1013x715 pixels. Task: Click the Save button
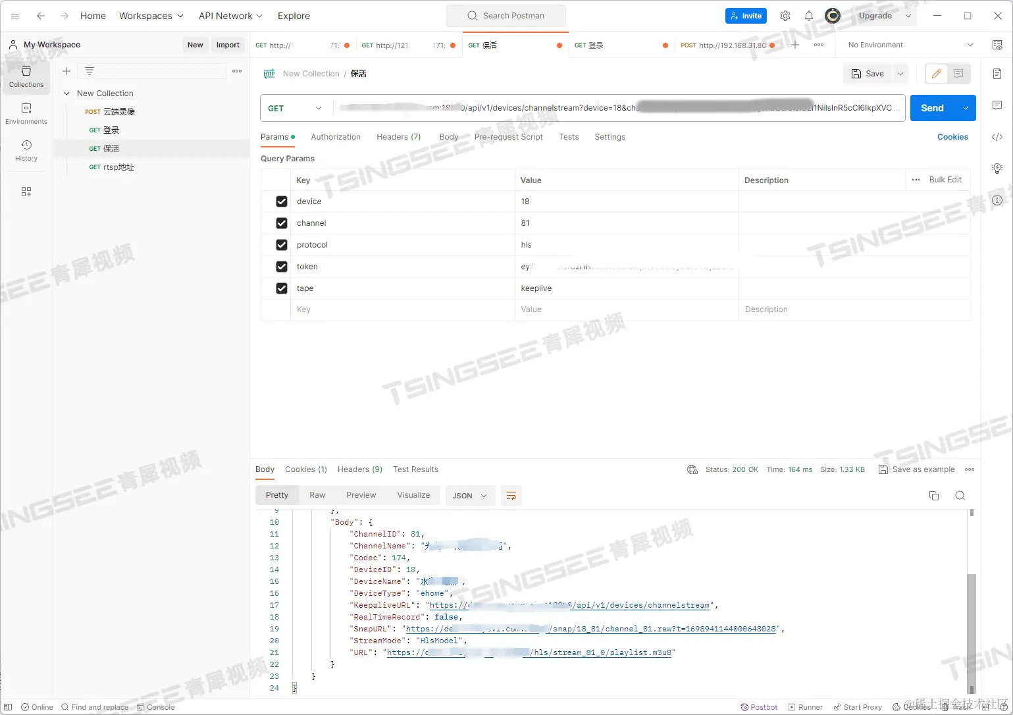(868, 74)
